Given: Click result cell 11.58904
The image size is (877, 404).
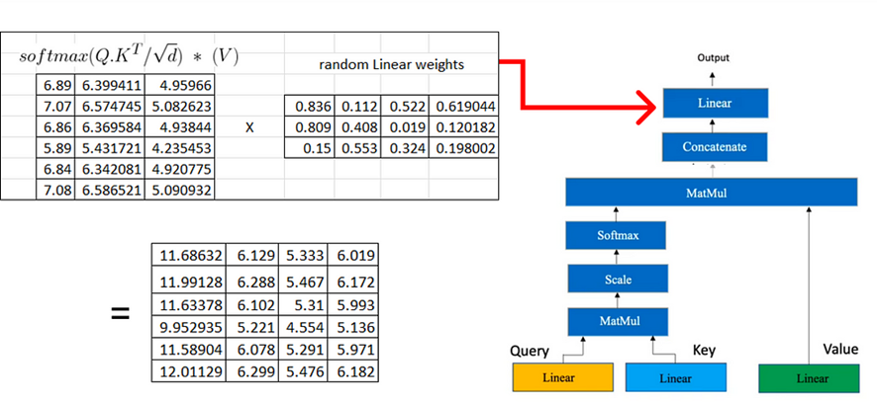Looking at the screenshot, I should 188,350.
